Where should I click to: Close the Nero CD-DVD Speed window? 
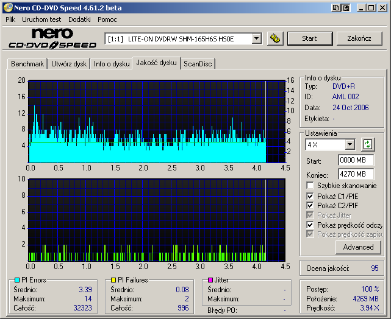[382, 8]
